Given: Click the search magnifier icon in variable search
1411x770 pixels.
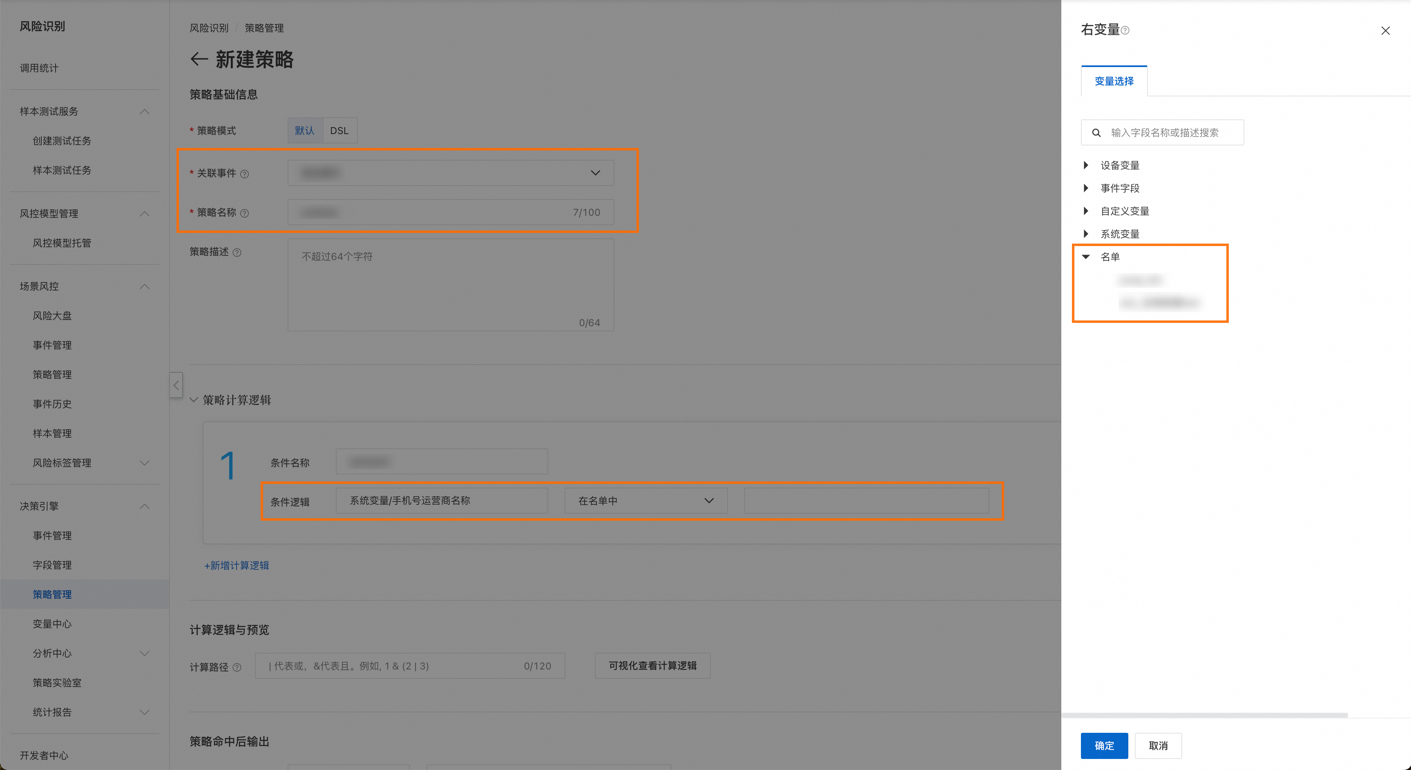Looking at the screenshot, I should coord(1096,133).
